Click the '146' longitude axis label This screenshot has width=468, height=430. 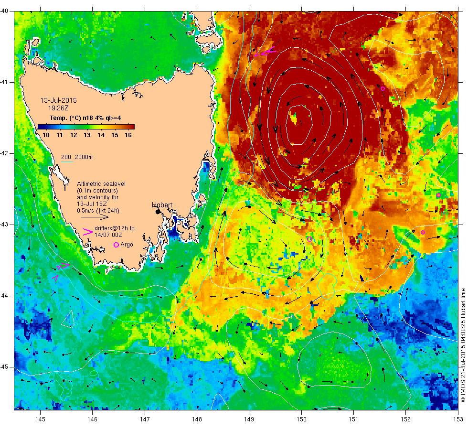point(93,419)
